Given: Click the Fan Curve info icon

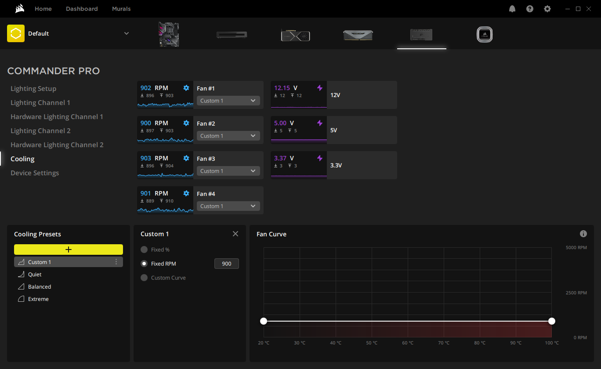Looking at the screenshot, I should 583,234.
